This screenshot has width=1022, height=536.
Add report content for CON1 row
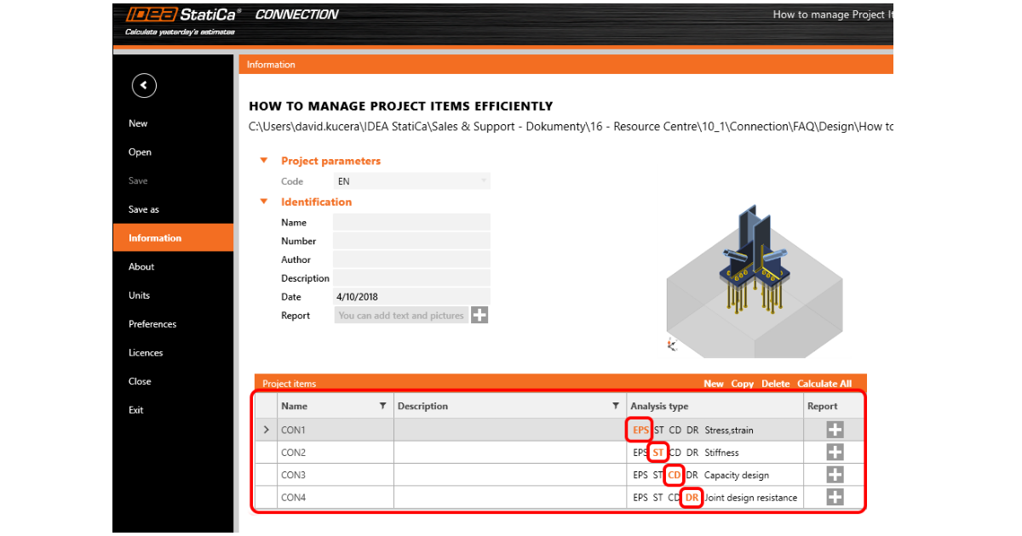pos(835,431)
